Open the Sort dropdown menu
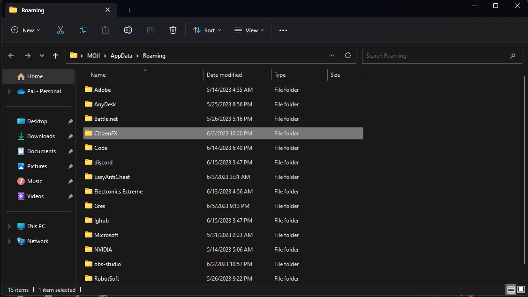The image size is (528, 297). click(x=207, y=30)
